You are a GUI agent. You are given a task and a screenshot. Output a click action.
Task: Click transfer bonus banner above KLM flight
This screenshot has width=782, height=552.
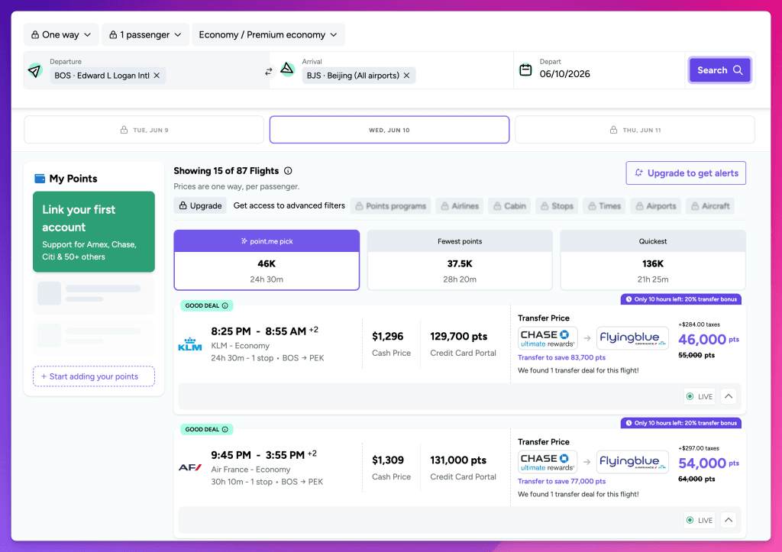click(x=680, y=299)
